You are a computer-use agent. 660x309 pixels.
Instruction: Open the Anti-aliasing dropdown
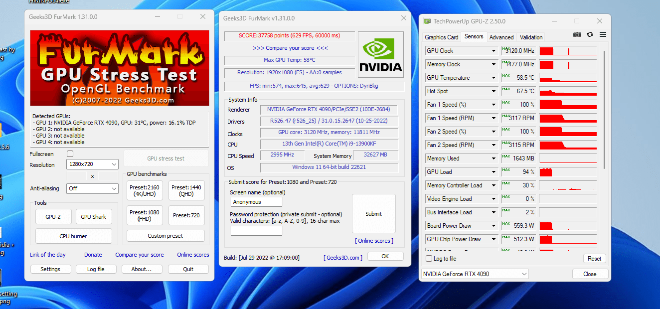[x=92, y=188]
